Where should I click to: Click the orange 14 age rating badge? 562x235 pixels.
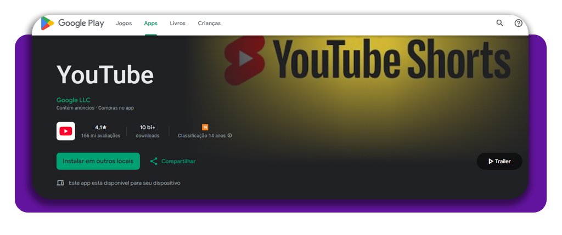tap(205, 127)
